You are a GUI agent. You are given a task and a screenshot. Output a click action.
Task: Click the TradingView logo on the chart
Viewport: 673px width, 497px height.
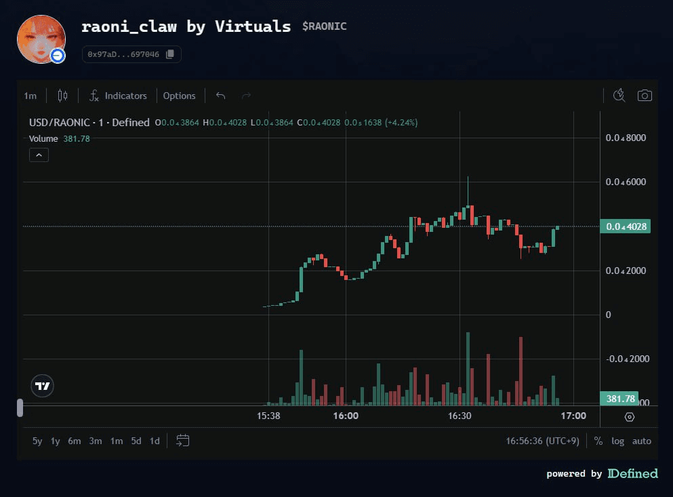click(x=42, y=386)
